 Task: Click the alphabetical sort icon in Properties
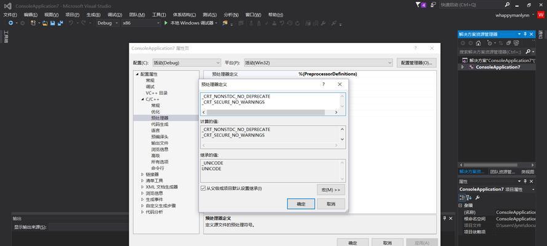[x=469, y=197]
